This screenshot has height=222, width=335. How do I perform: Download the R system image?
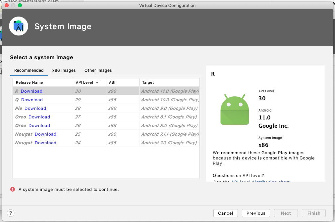31,91
